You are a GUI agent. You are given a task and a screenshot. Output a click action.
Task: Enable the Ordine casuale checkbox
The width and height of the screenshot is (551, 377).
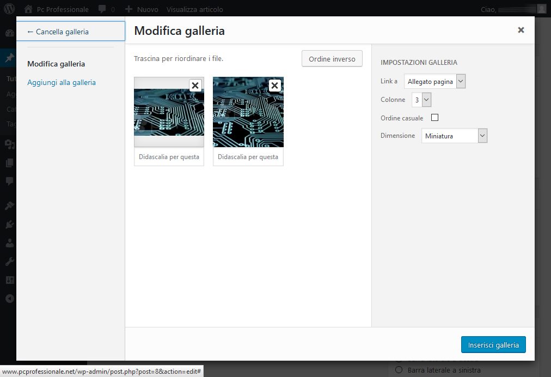[434, 118]
